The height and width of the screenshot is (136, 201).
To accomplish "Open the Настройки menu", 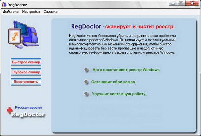I will click(31, 12).
